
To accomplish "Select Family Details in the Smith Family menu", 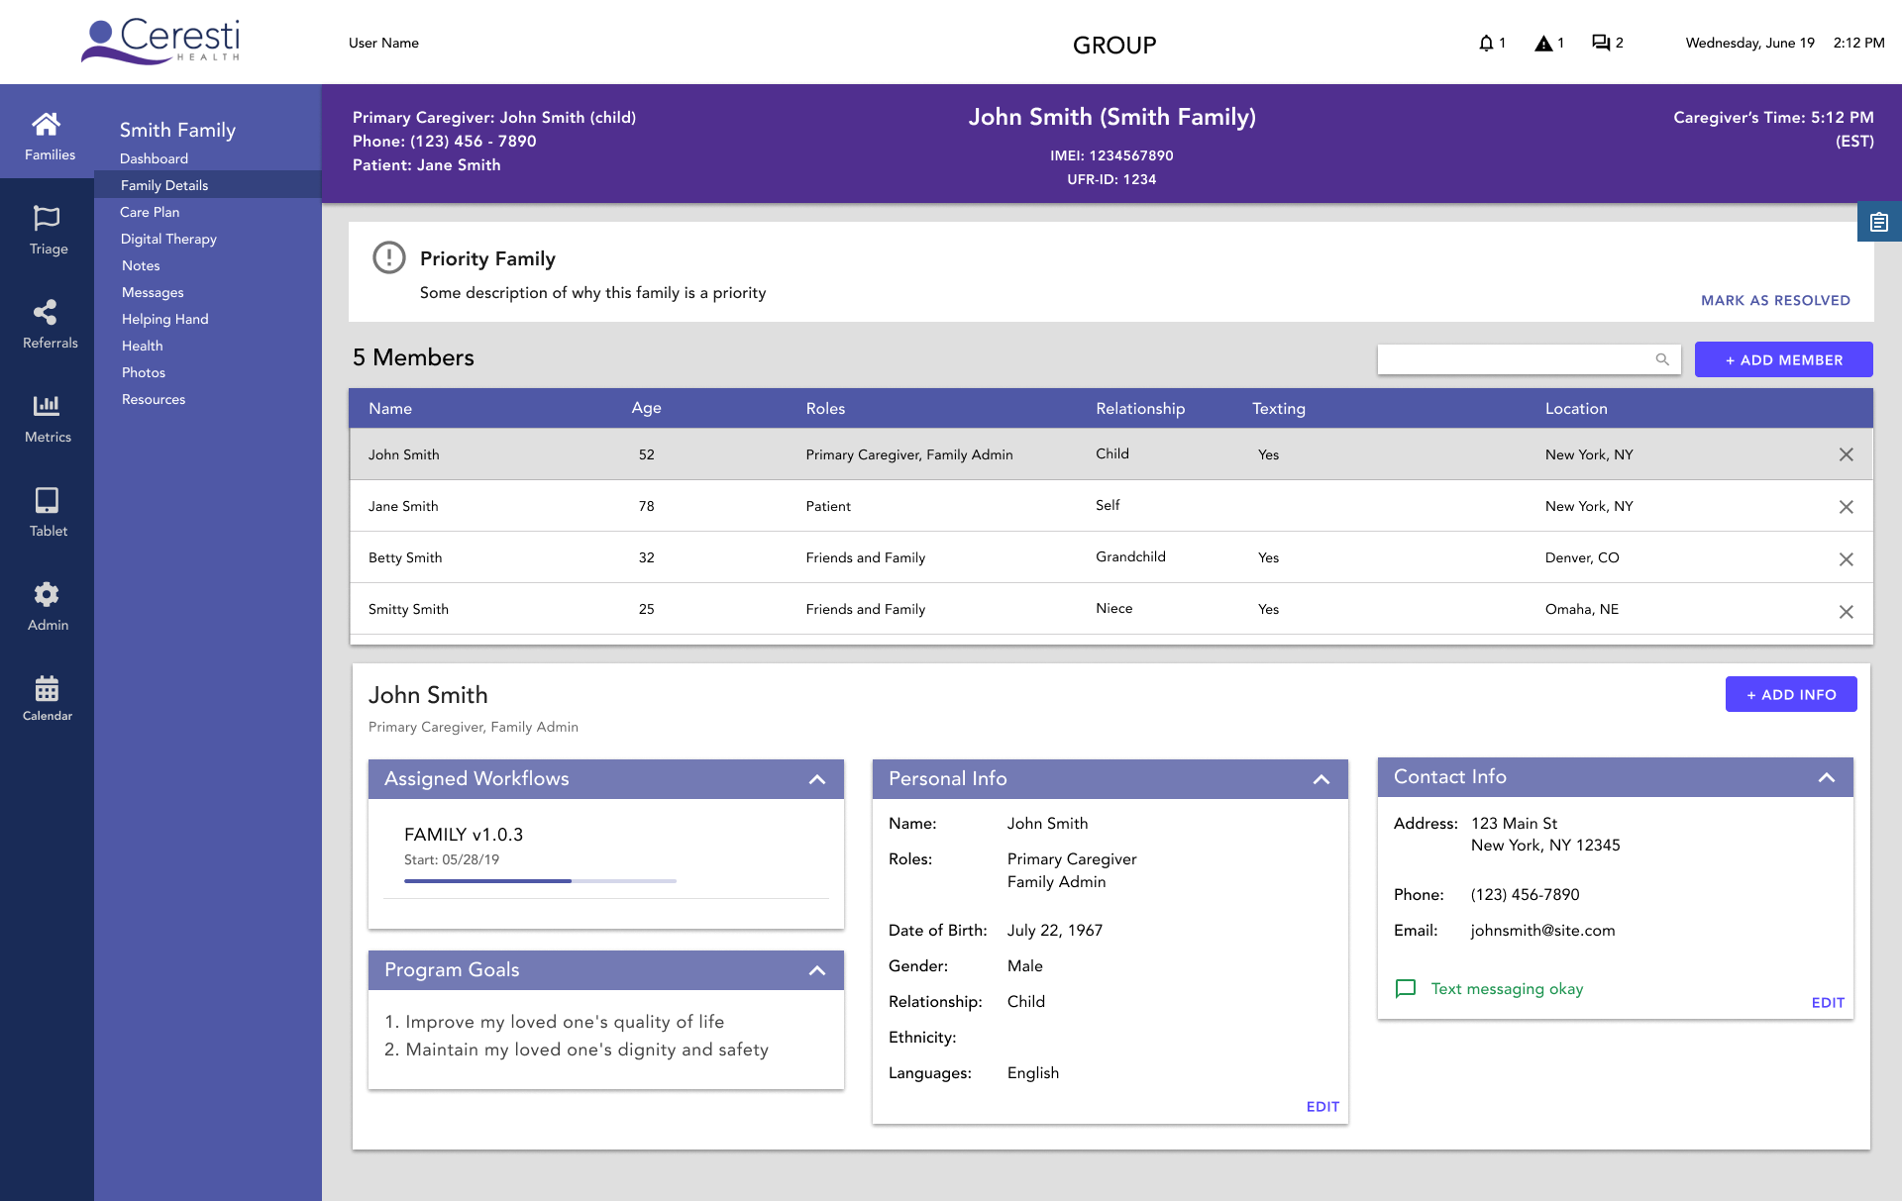I will (164, 185).
